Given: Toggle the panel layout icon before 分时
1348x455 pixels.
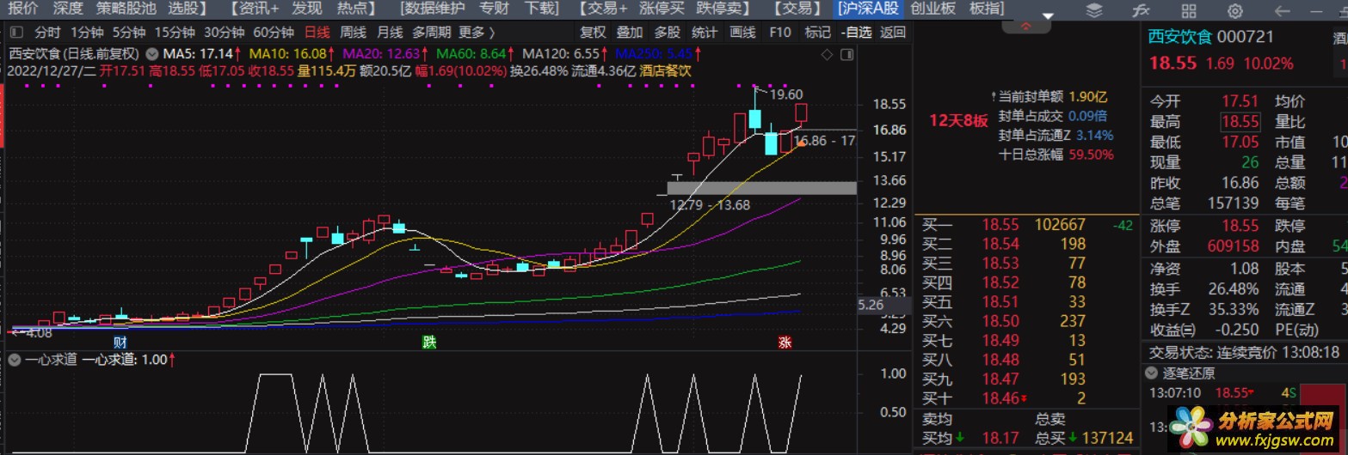Looking at the screenshot, I should coord(16,33).
